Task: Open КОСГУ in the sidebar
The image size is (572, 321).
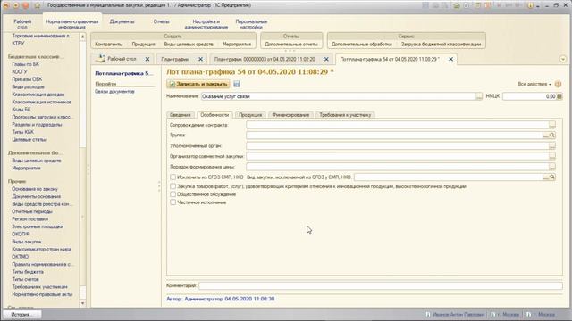Action: [20, 71]
